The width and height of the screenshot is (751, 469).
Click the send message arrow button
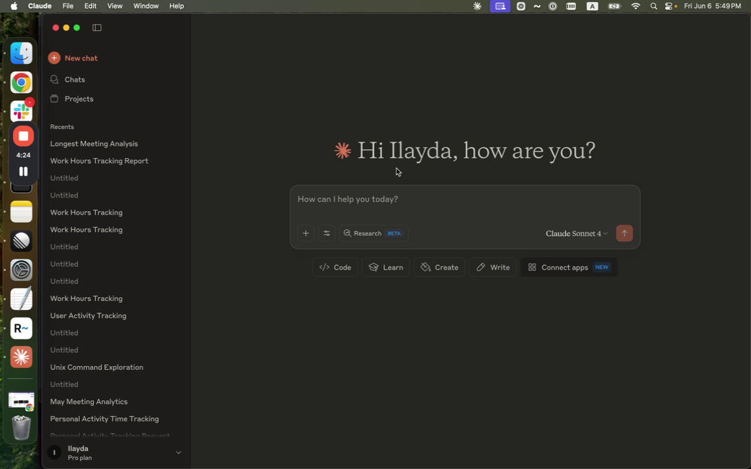click(624, 233)
